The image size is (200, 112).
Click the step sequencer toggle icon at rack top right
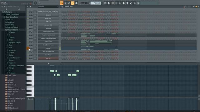point(197,7)
